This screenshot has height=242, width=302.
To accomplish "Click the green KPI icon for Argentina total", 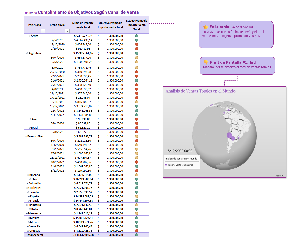I will click(137, 53).
